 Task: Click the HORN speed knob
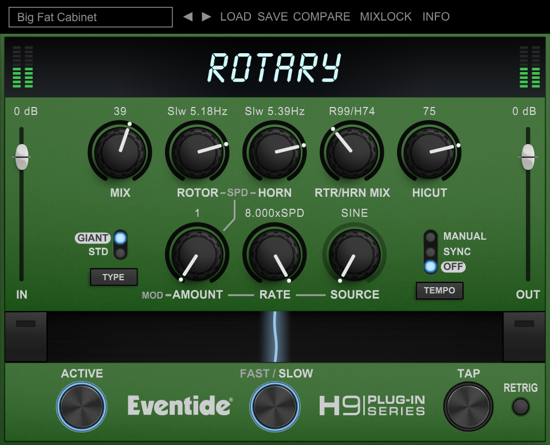coord(274,152)
